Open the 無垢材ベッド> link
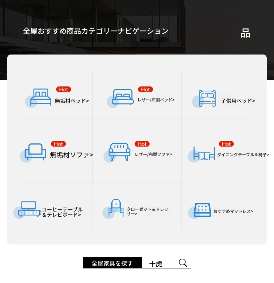Screen dimensions: 274x283 pyautogui.click(x=72, y=101)
